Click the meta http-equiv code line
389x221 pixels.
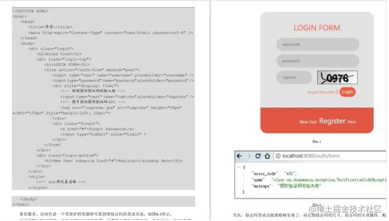110,33
